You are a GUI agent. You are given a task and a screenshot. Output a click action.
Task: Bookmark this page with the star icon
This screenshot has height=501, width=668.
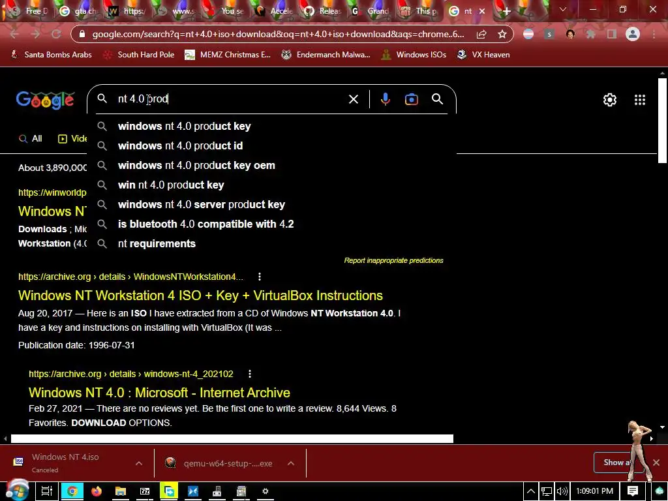[x=502, y=34]
